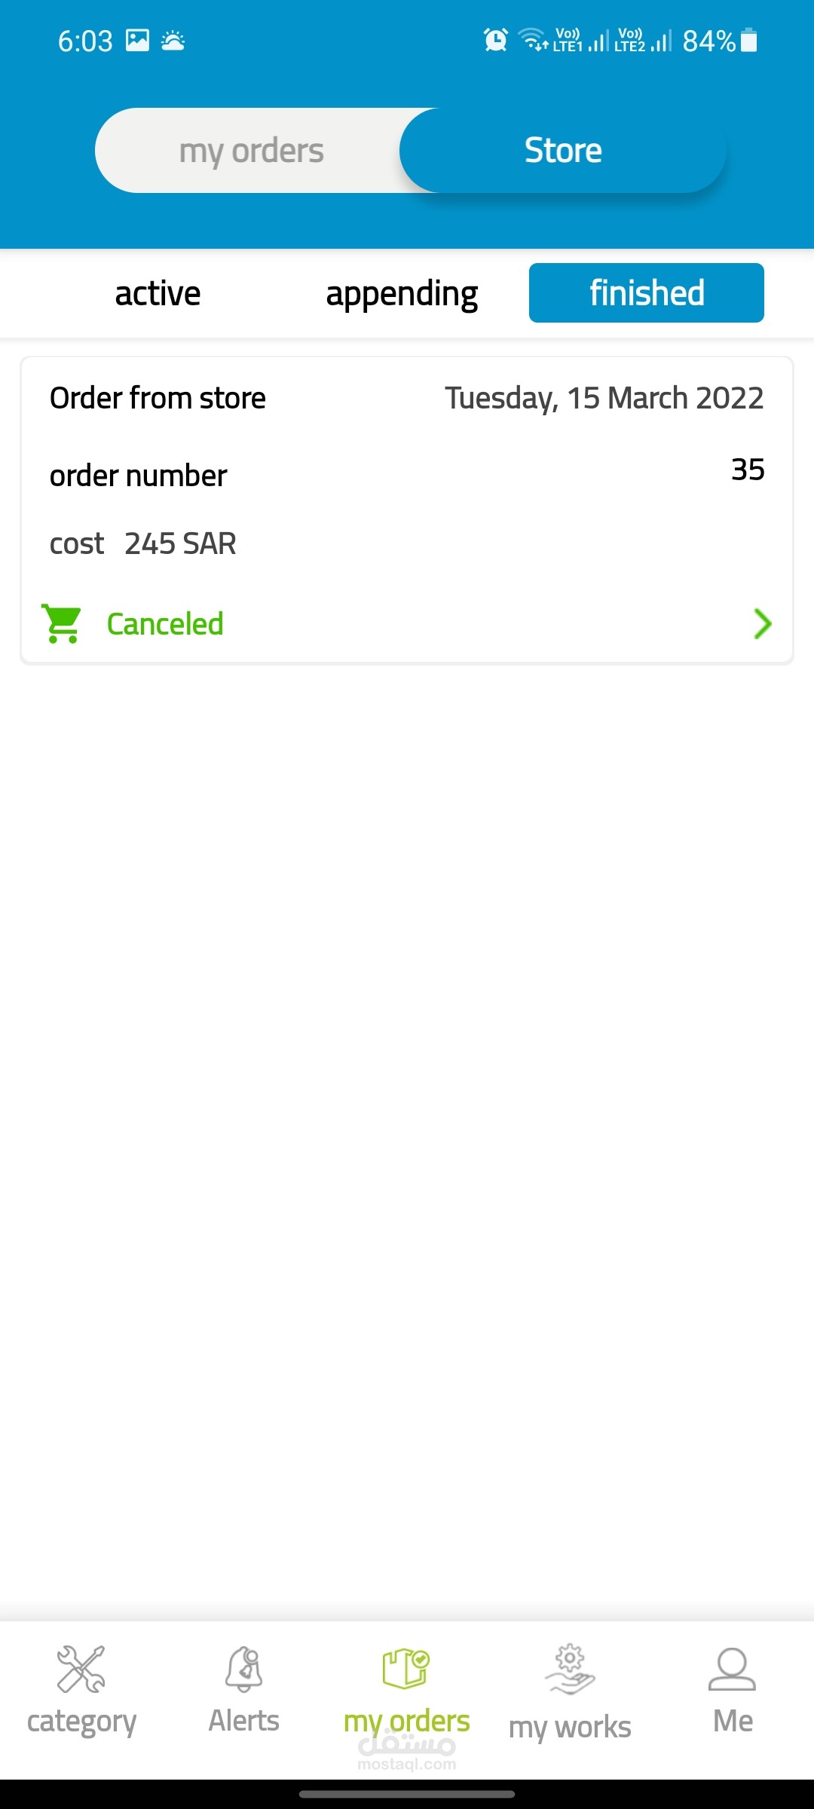Tap the weather icon in status bar
Viewport: 814px width, 1809px height.
pyautogui.click(x=173, y=40)
